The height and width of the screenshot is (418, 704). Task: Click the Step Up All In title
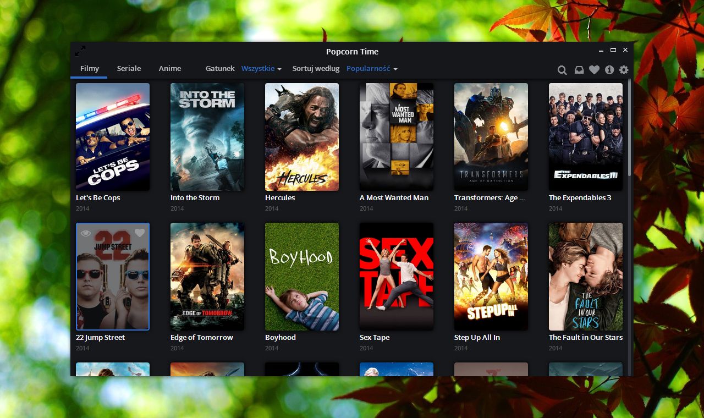coord(477,338)
